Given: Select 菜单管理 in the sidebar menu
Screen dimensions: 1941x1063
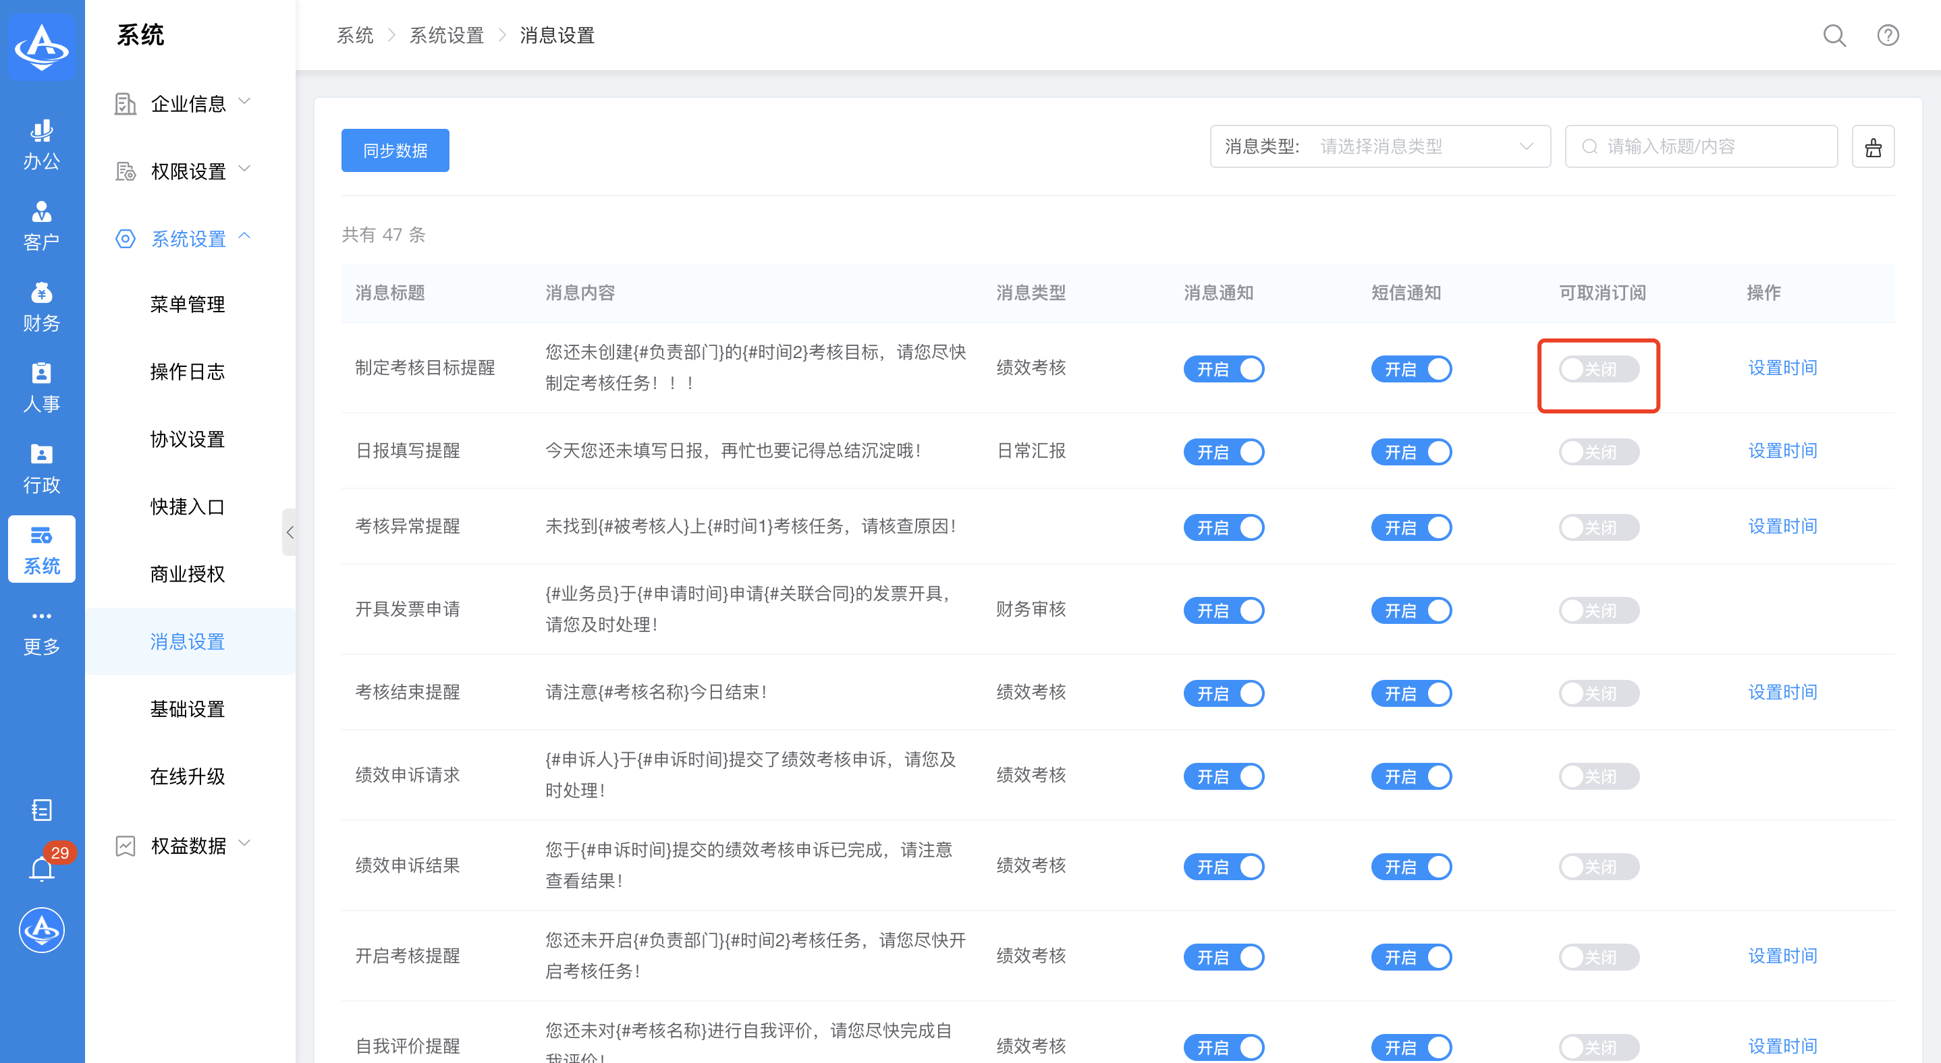Looking at the screenshot, I should (x=187, y=304).
